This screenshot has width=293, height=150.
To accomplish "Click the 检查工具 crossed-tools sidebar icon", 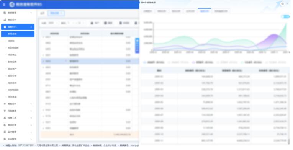I will pos(5,118).
